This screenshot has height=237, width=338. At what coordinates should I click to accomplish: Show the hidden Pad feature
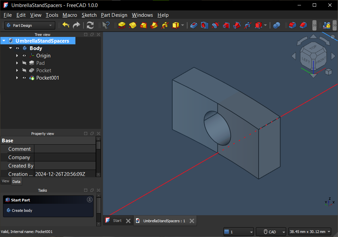[x=24, y=63]
